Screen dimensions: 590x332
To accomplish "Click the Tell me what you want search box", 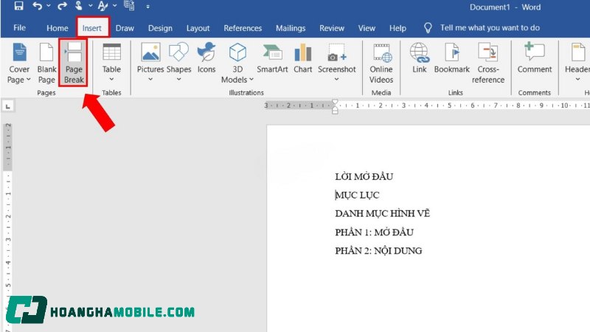I will point(490,28).
